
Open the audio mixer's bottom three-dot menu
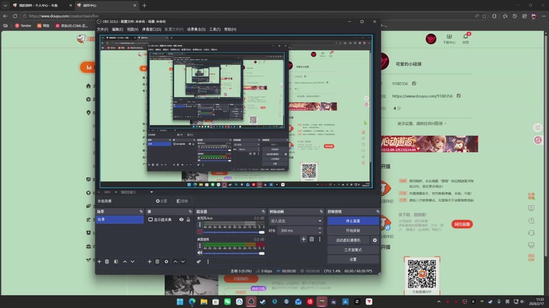pos(208,261)
